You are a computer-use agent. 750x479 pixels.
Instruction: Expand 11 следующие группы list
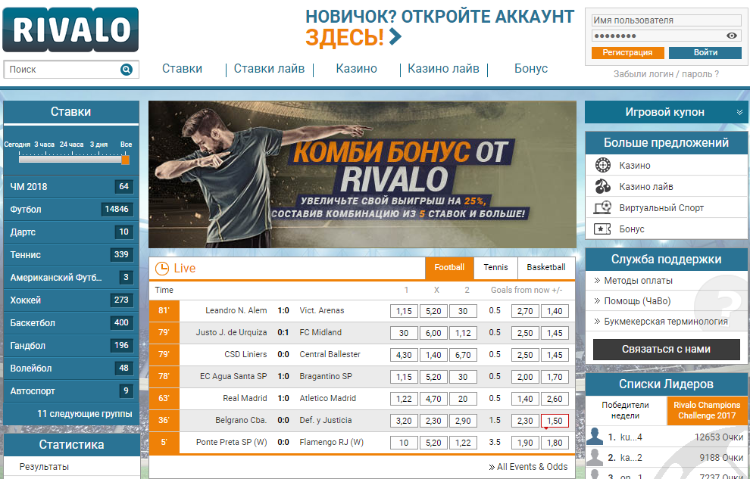85,414
